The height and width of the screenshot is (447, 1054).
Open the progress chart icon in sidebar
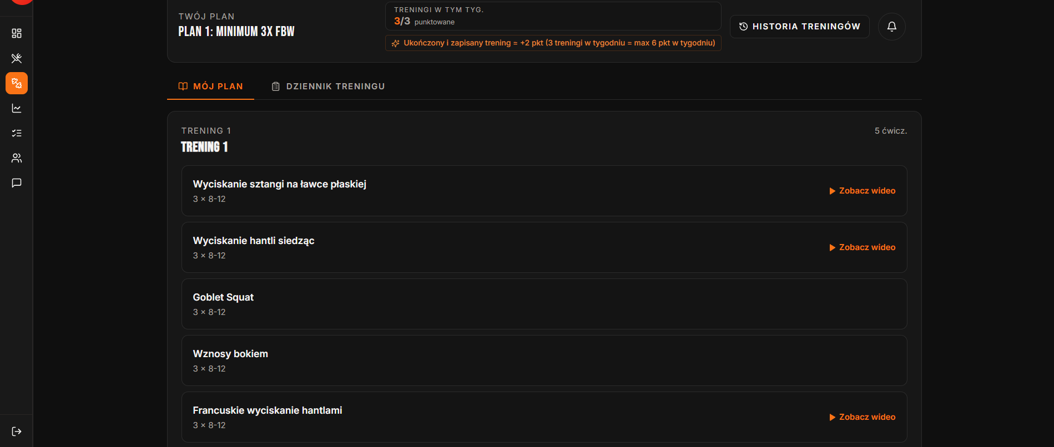17,108
